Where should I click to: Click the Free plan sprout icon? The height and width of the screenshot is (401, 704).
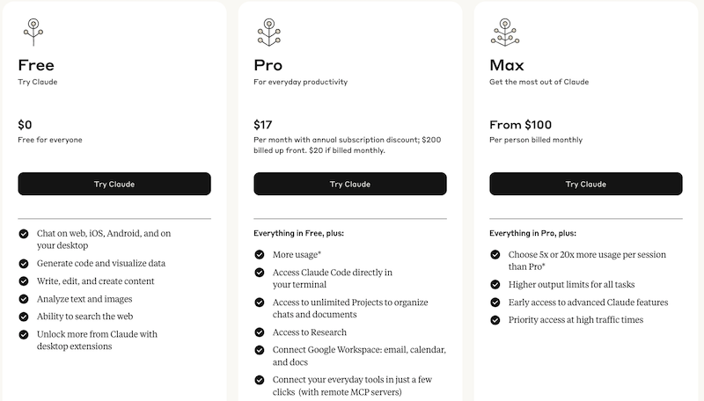tap(33, 33)
